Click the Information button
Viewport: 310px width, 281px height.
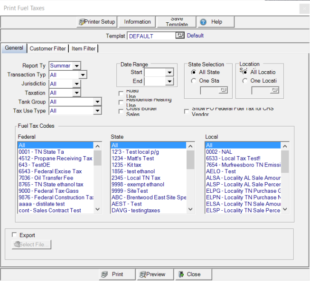click(x=137, y=22)
